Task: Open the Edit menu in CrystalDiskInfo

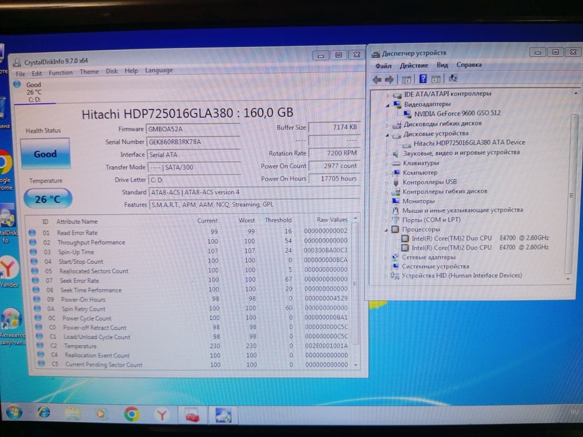Action: [37, 74]
